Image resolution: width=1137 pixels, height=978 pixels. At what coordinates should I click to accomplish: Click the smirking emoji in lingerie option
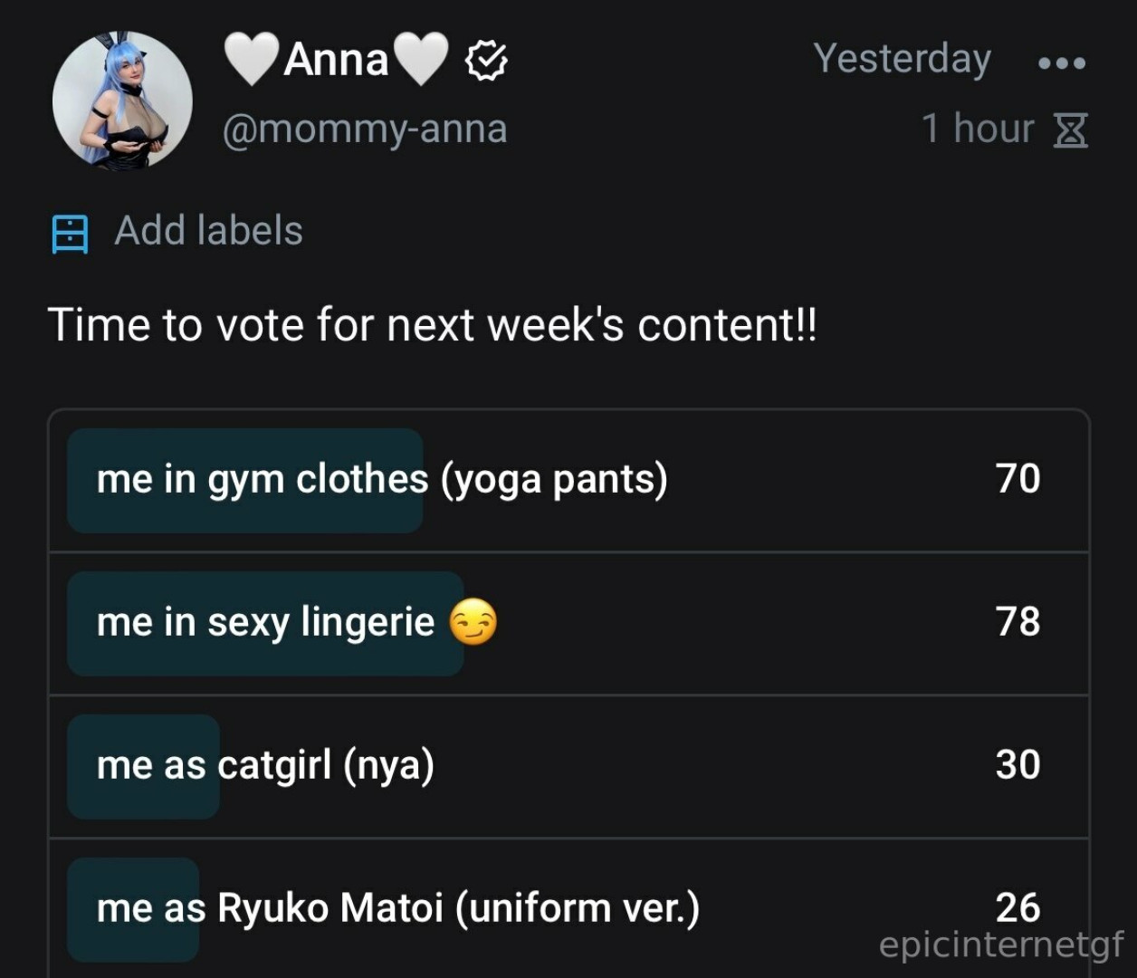473,623
